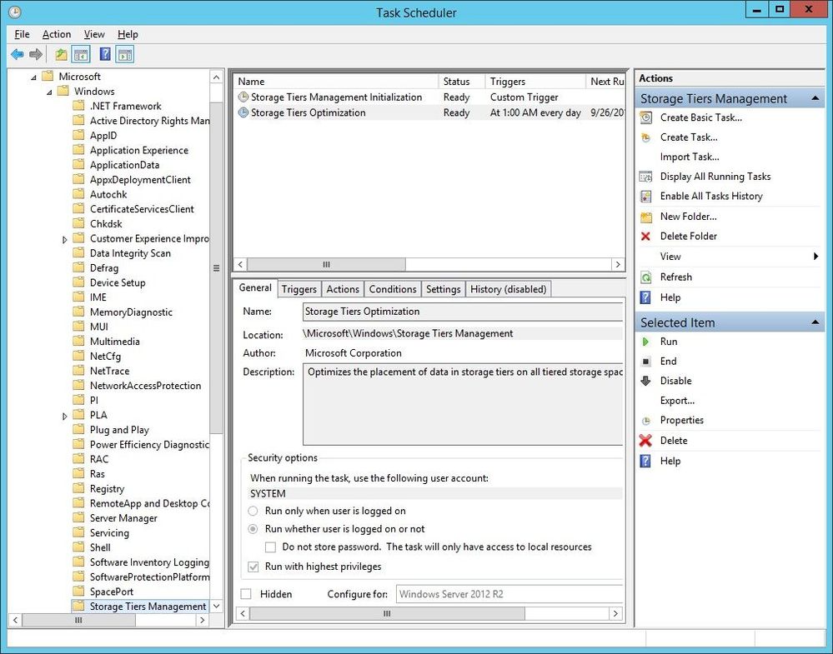This screenshot has width=833, height=654.
Task: Click the Description text box
Action: [463, 405]
